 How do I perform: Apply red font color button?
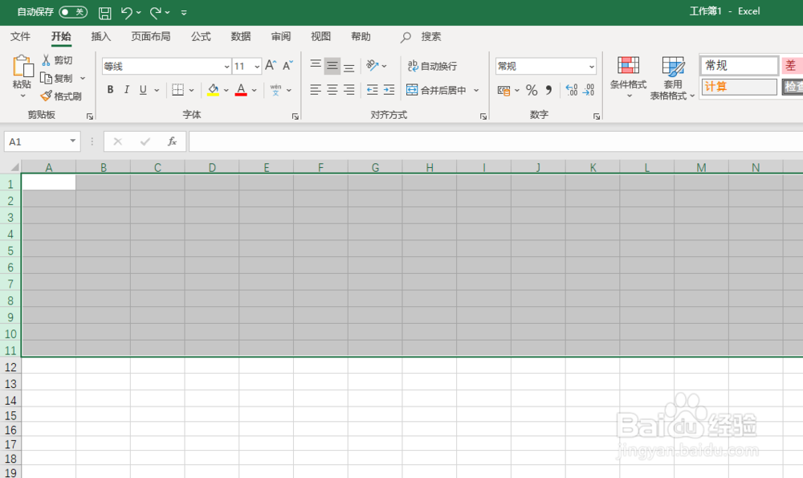coord(241,90)
